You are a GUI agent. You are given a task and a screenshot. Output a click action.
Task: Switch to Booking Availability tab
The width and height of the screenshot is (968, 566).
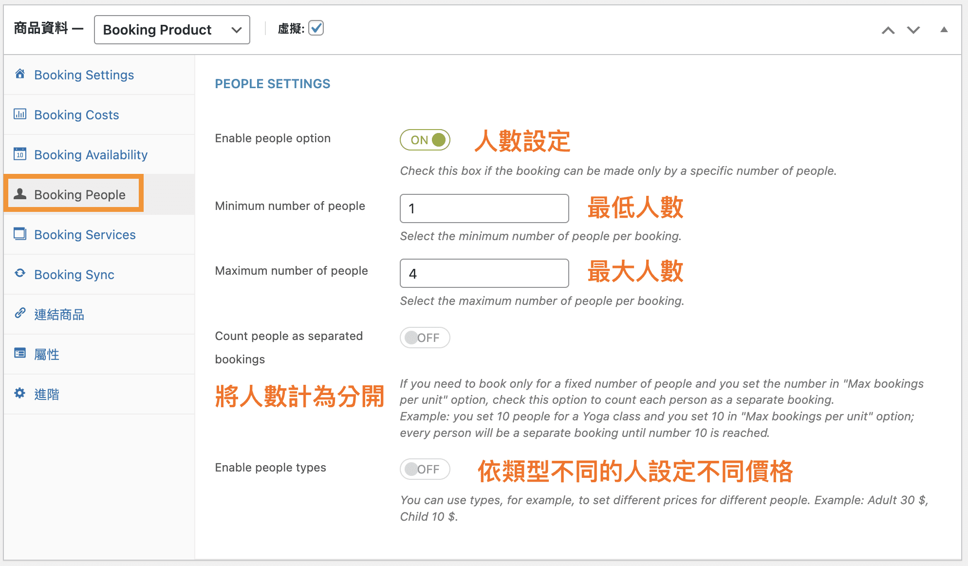click(x=91, y=155)
